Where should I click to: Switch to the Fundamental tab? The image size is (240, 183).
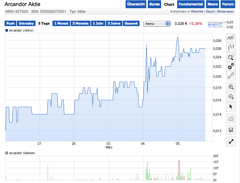191,4
